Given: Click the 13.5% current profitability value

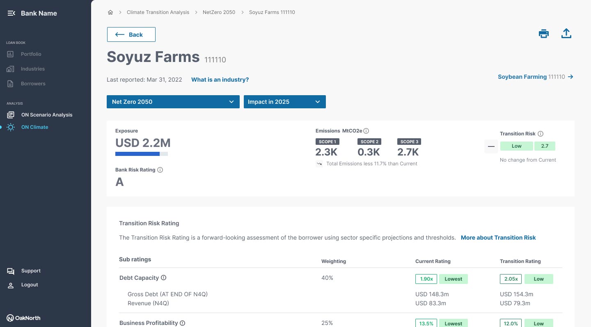Looking at the screenshot, I should coord(426,323).
